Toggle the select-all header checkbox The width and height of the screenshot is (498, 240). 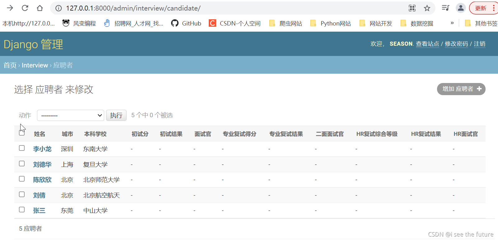pyautogui.click(x=22, y=132)
